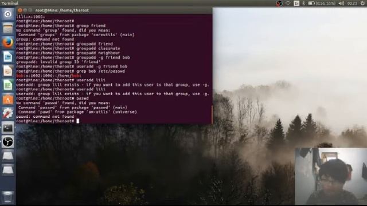Viewport: 367px width, 206px height.
Task: Open Ubuntu Software Center from the dock
Action: pos(7,99)
